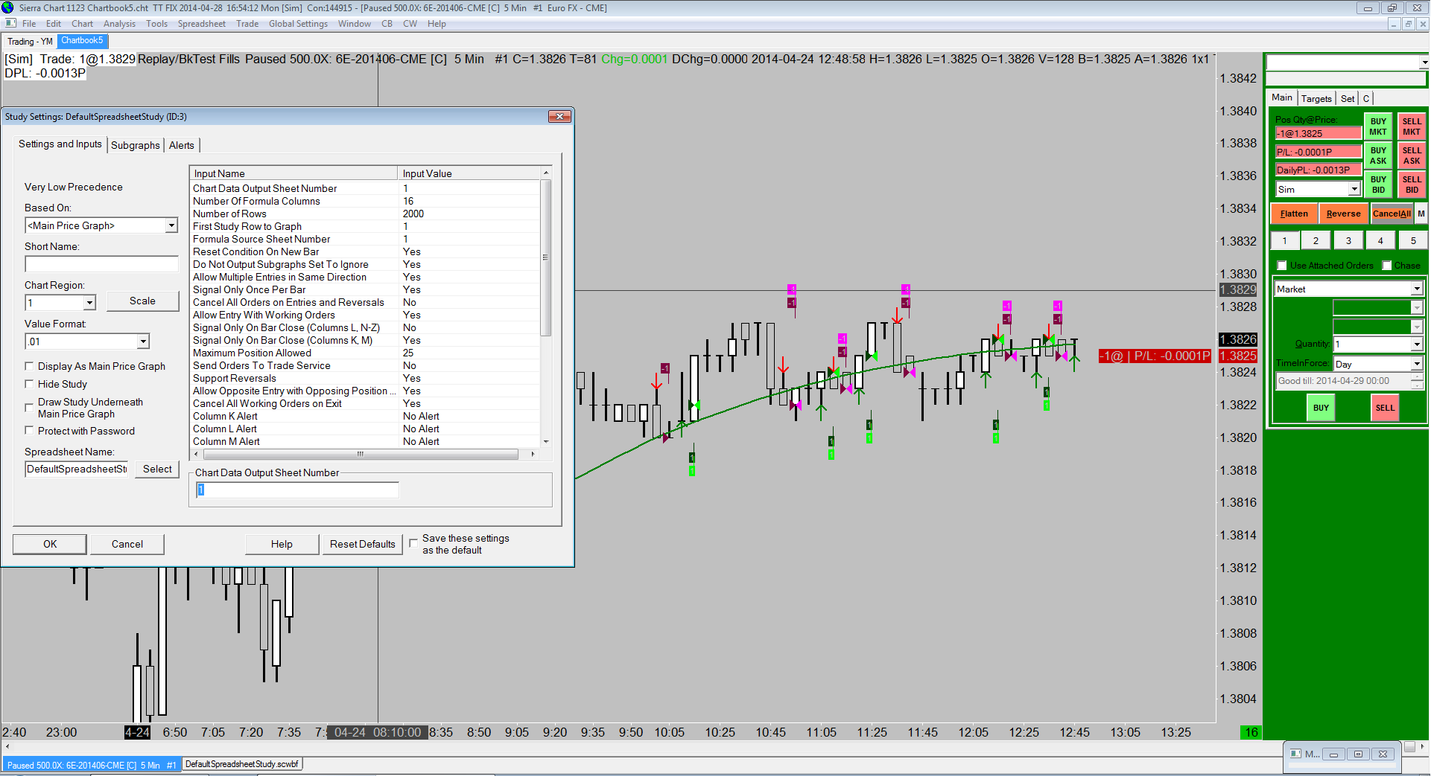Enable Protect with Password
Viewport: 1431px width, 776px height.
click(29, 431)
